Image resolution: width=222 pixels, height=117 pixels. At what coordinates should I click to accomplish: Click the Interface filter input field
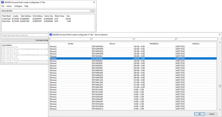pos(197,39)
